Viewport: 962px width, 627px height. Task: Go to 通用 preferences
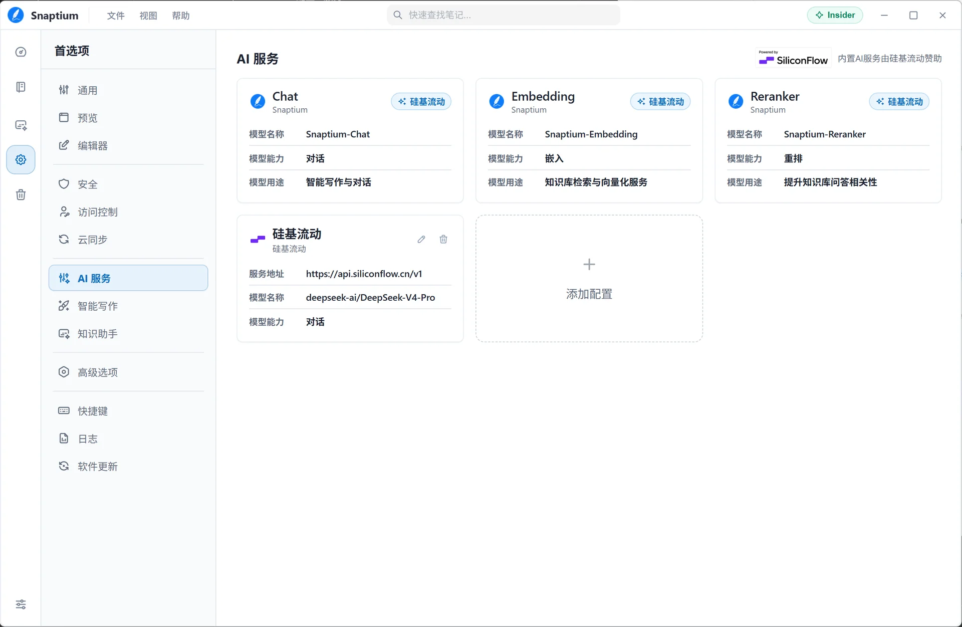point(128,90)
